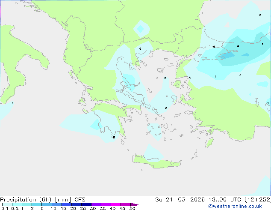Click the island of Rhodes on map
271x210 pixels.
click(x=209, y=142)
